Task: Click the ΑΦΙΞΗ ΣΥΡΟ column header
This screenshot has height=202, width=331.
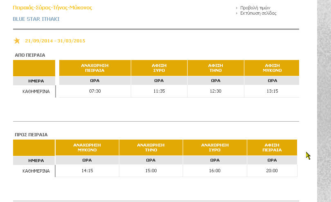Action: point(159,68)
